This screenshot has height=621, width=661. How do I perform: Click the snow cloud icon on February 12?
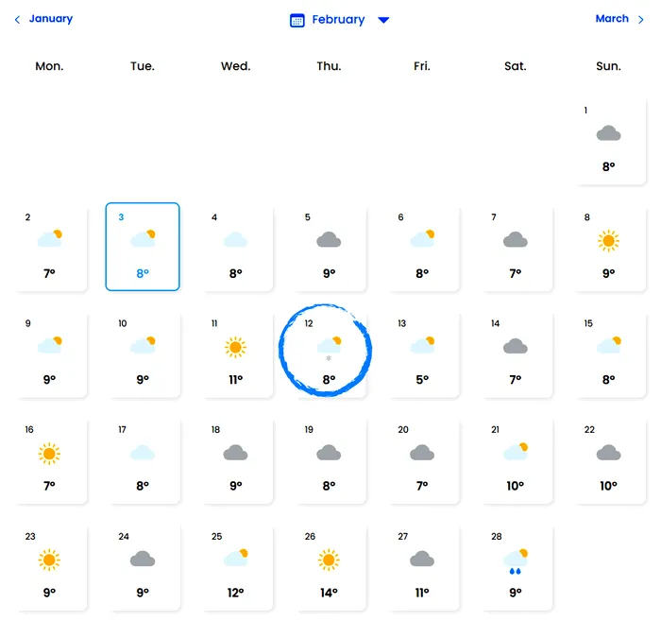point(329,348)
